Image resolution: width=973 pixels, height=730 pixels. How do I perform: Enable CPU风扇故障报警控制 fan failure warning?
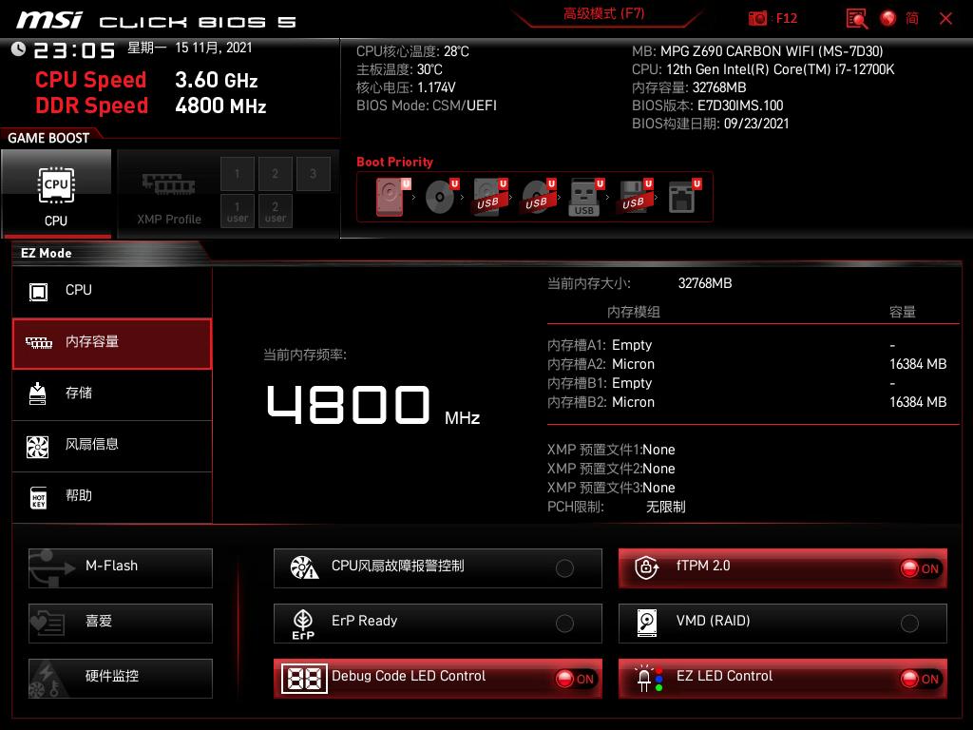tap(565, 567)
